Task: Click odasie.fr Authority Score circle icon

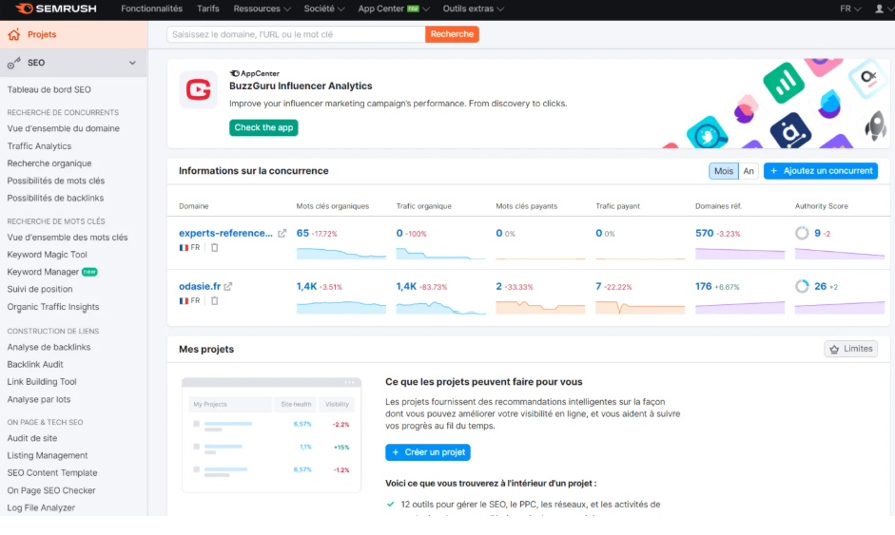Action: tap(802, 286)
